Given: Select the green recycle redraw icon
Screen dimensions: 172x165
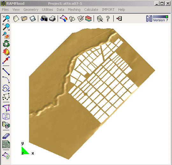Looking at the screenshot, I should [x=6, y=44].
